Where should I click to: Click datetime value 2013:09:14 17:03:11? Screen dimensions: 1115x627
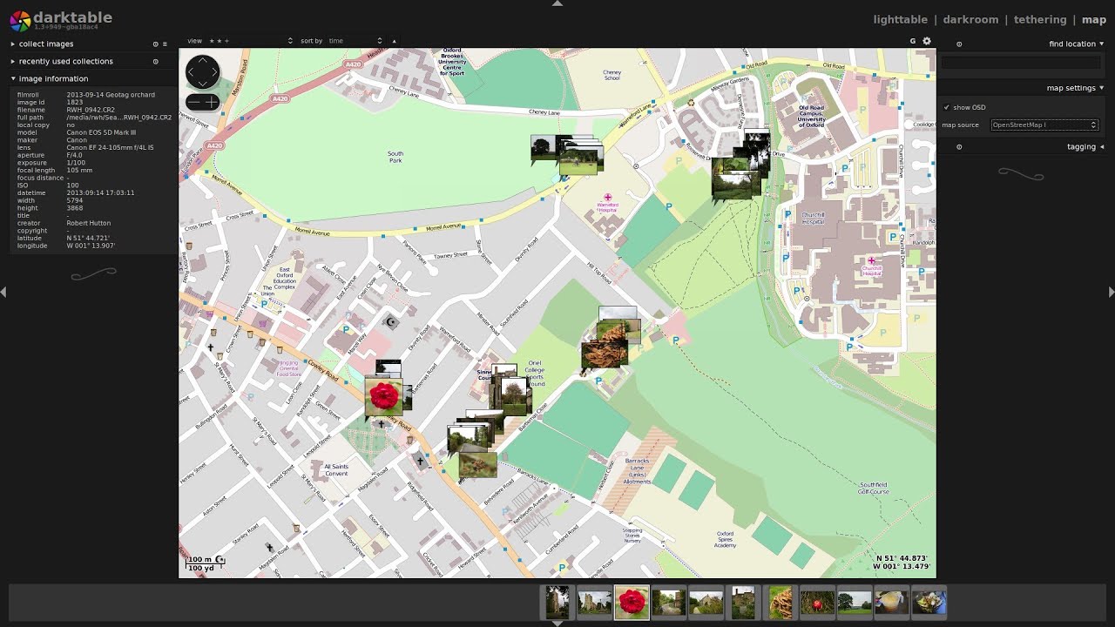[x=100, y=192]
